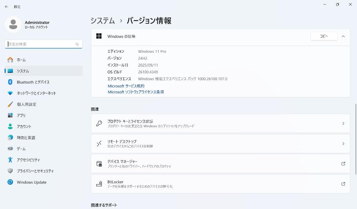Click the back arrow icon
357x209 pixels.
coord(7,7)
